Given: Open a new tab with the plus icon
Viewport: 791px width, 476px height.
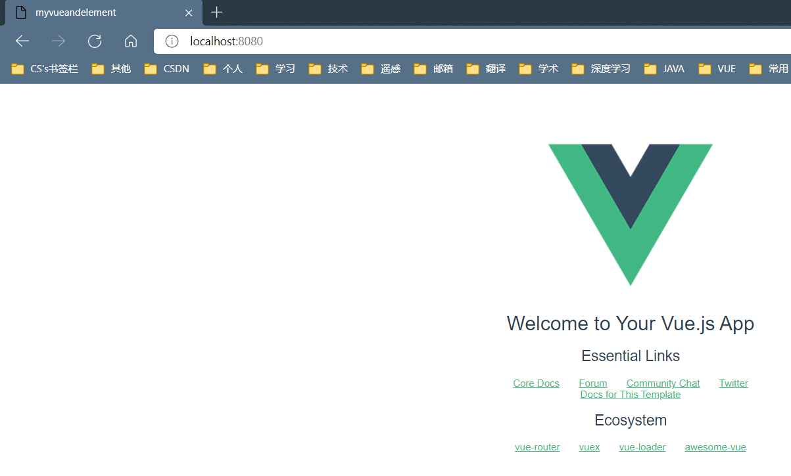Looking at the screenshot, I should click(216, 12).
